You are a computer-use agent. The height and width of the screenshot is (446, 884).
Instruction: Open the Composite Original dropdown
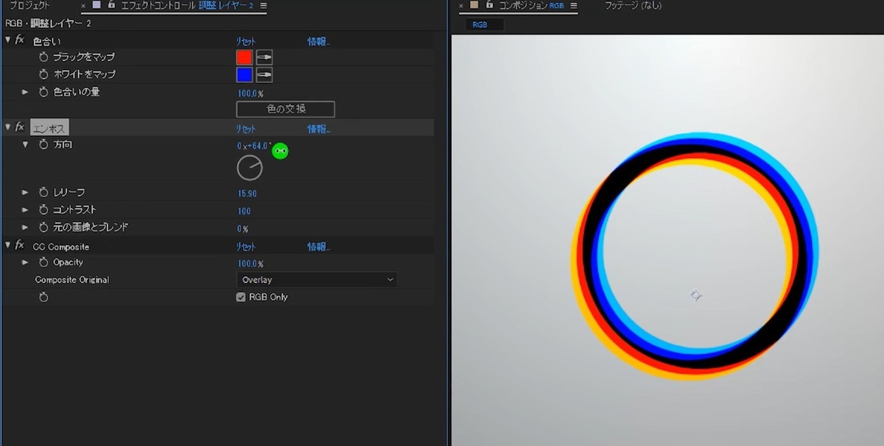coord(316,280)
